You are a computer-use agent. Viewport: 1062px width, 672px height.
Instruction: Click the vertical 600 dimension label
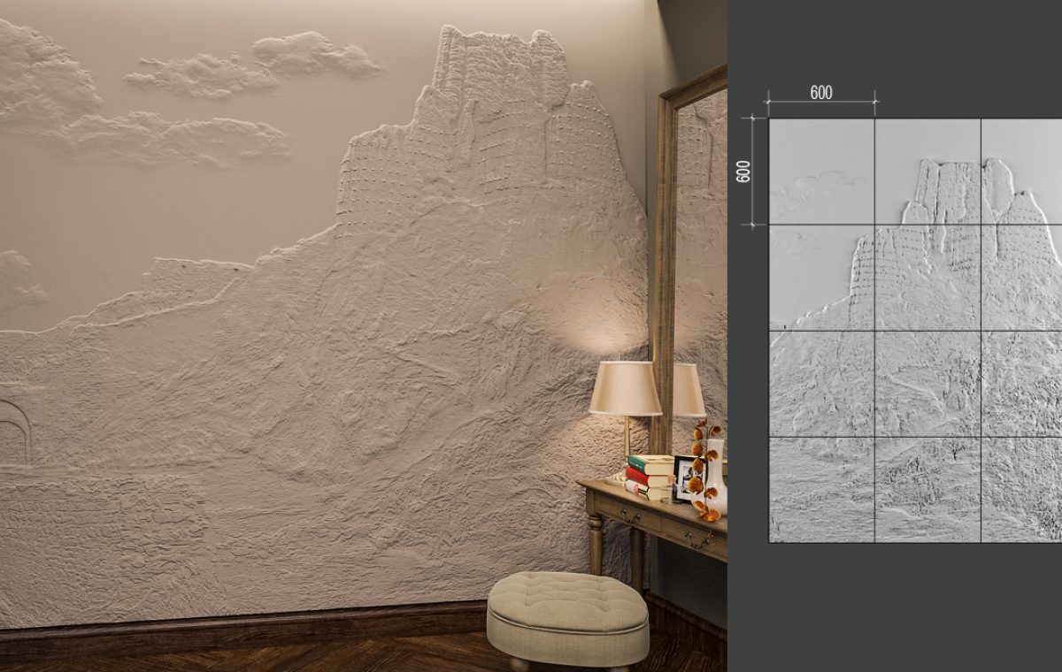click(744, 171)
